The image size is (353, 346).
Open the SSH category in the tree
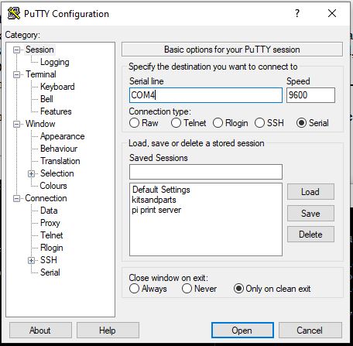click(x=49, y=260)
